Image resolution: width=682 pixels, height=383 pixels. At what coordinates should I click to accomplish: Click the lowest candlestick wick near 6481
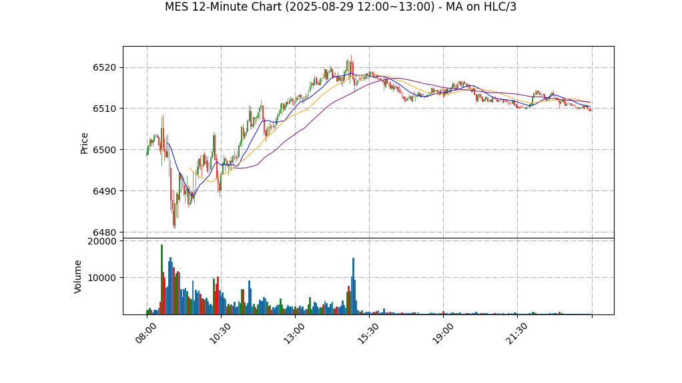coord(174,215)
